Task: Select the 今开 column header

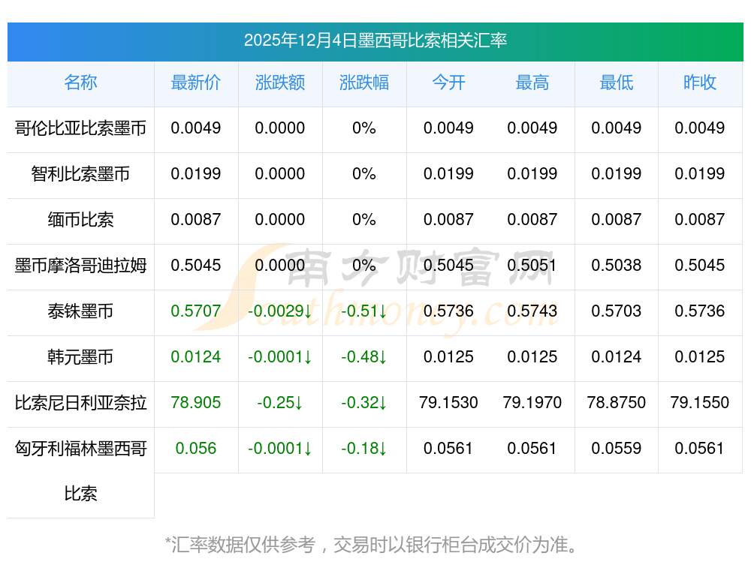Action: pos(448,83)
